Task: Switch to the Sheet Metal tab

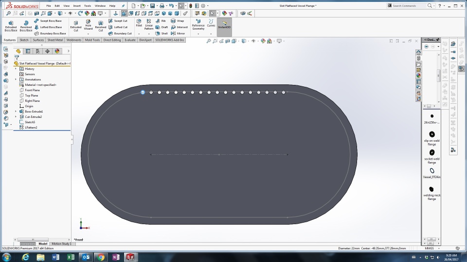Action: click(x=55, y=40)
